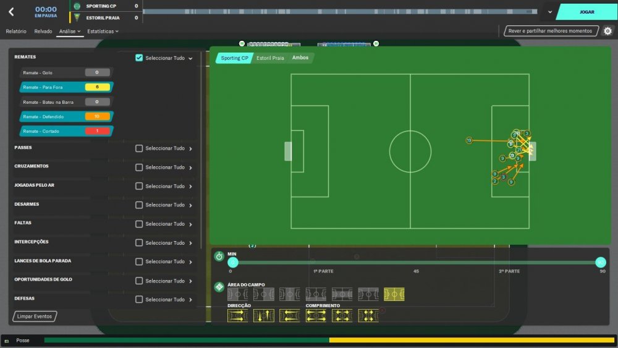Click the Posse possession icon
Viewport: 618px width, 348px height.
point(6,341)
